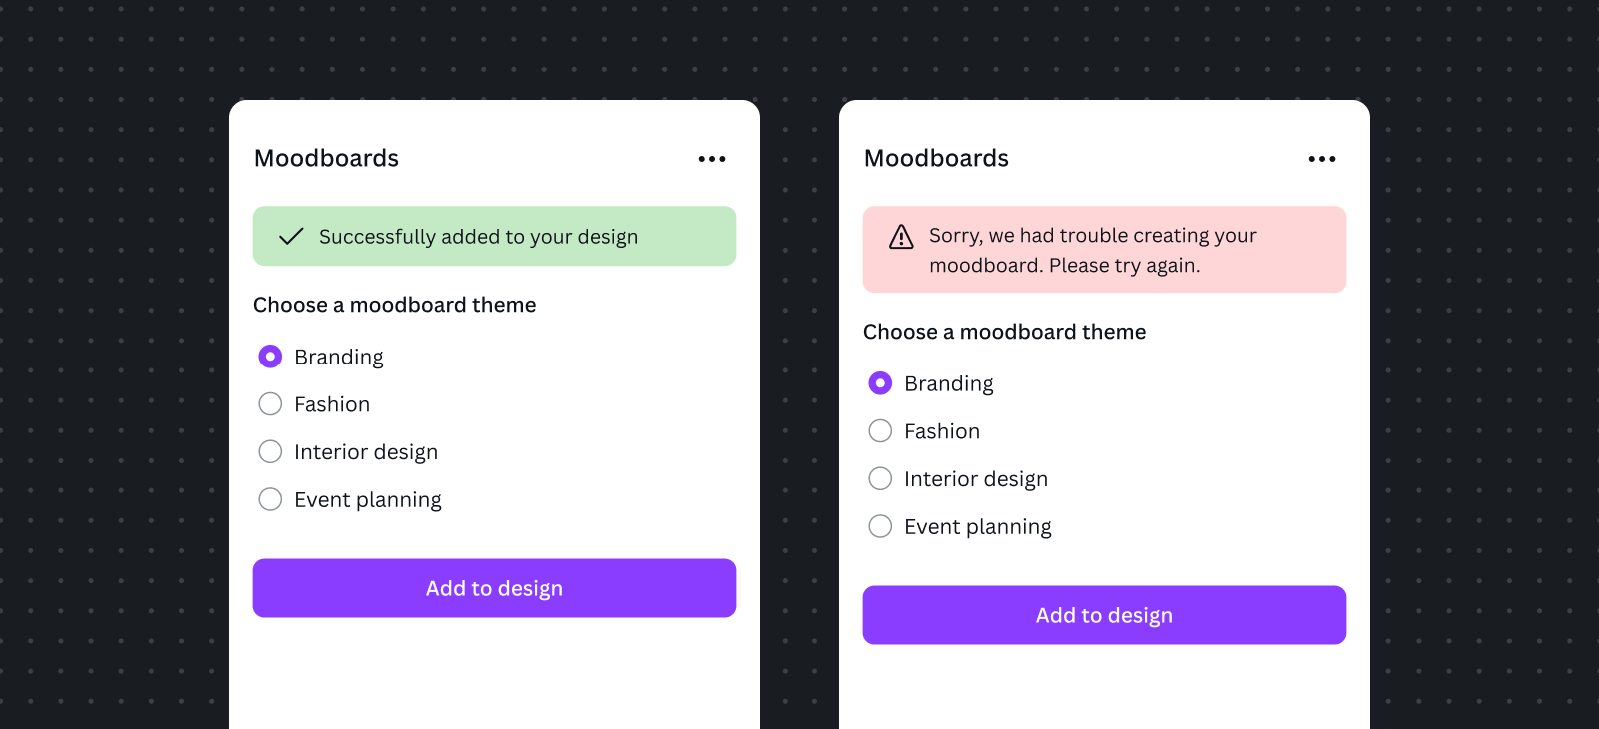The image size is (1599, 729).
Task: Click 'Choose a moodboard theme' heading in left card
Action: tap(394, 305)
